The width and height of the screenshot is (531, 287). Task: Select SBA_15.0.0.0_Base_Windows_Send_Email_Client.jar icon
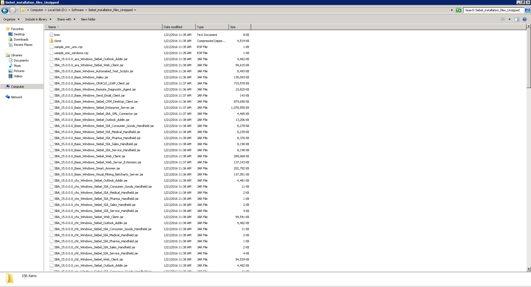[51, 95]
